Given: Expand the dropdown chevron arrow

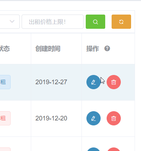Looking at the screenshot, I should coord(12,22).
